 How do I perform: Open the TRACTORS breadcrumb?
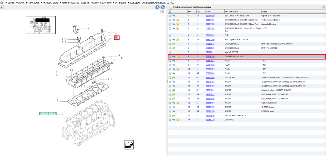tap(34, 3)
